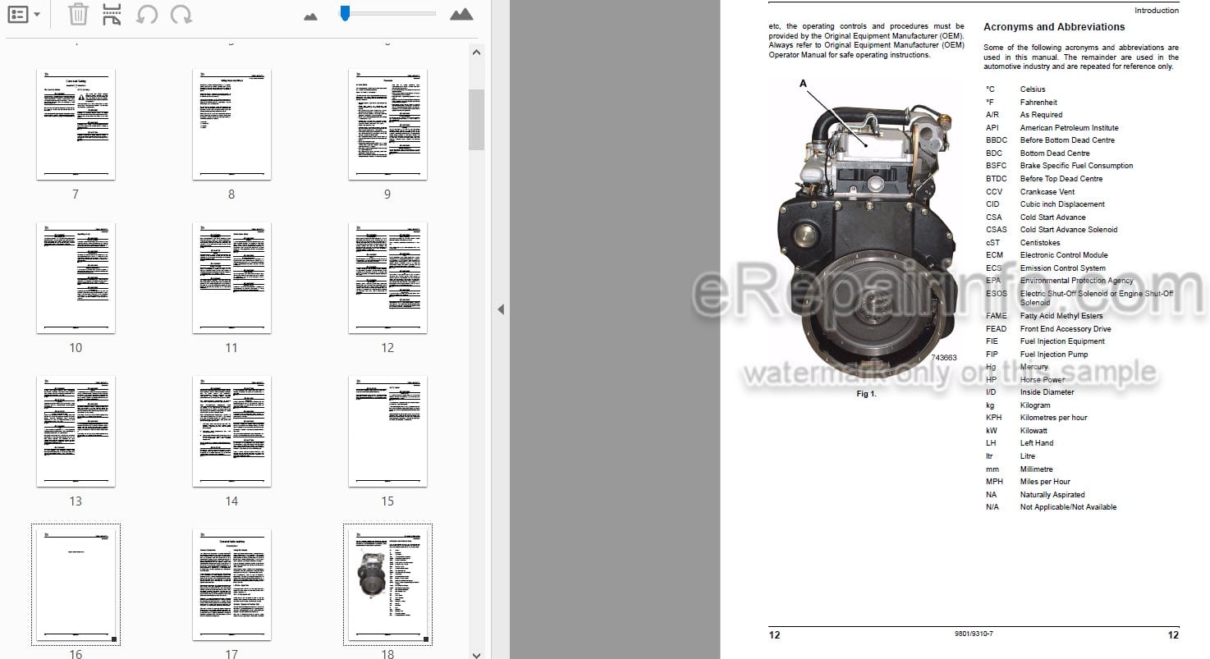Select page 17 thumbnail
The height and width of the screenshot is (659, 1210).
(x=231, y=585)
